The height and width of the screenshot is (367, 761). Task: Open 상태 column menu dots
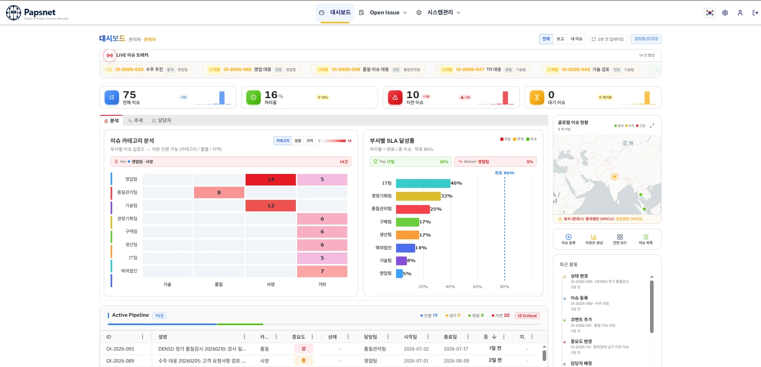[348, 337]
